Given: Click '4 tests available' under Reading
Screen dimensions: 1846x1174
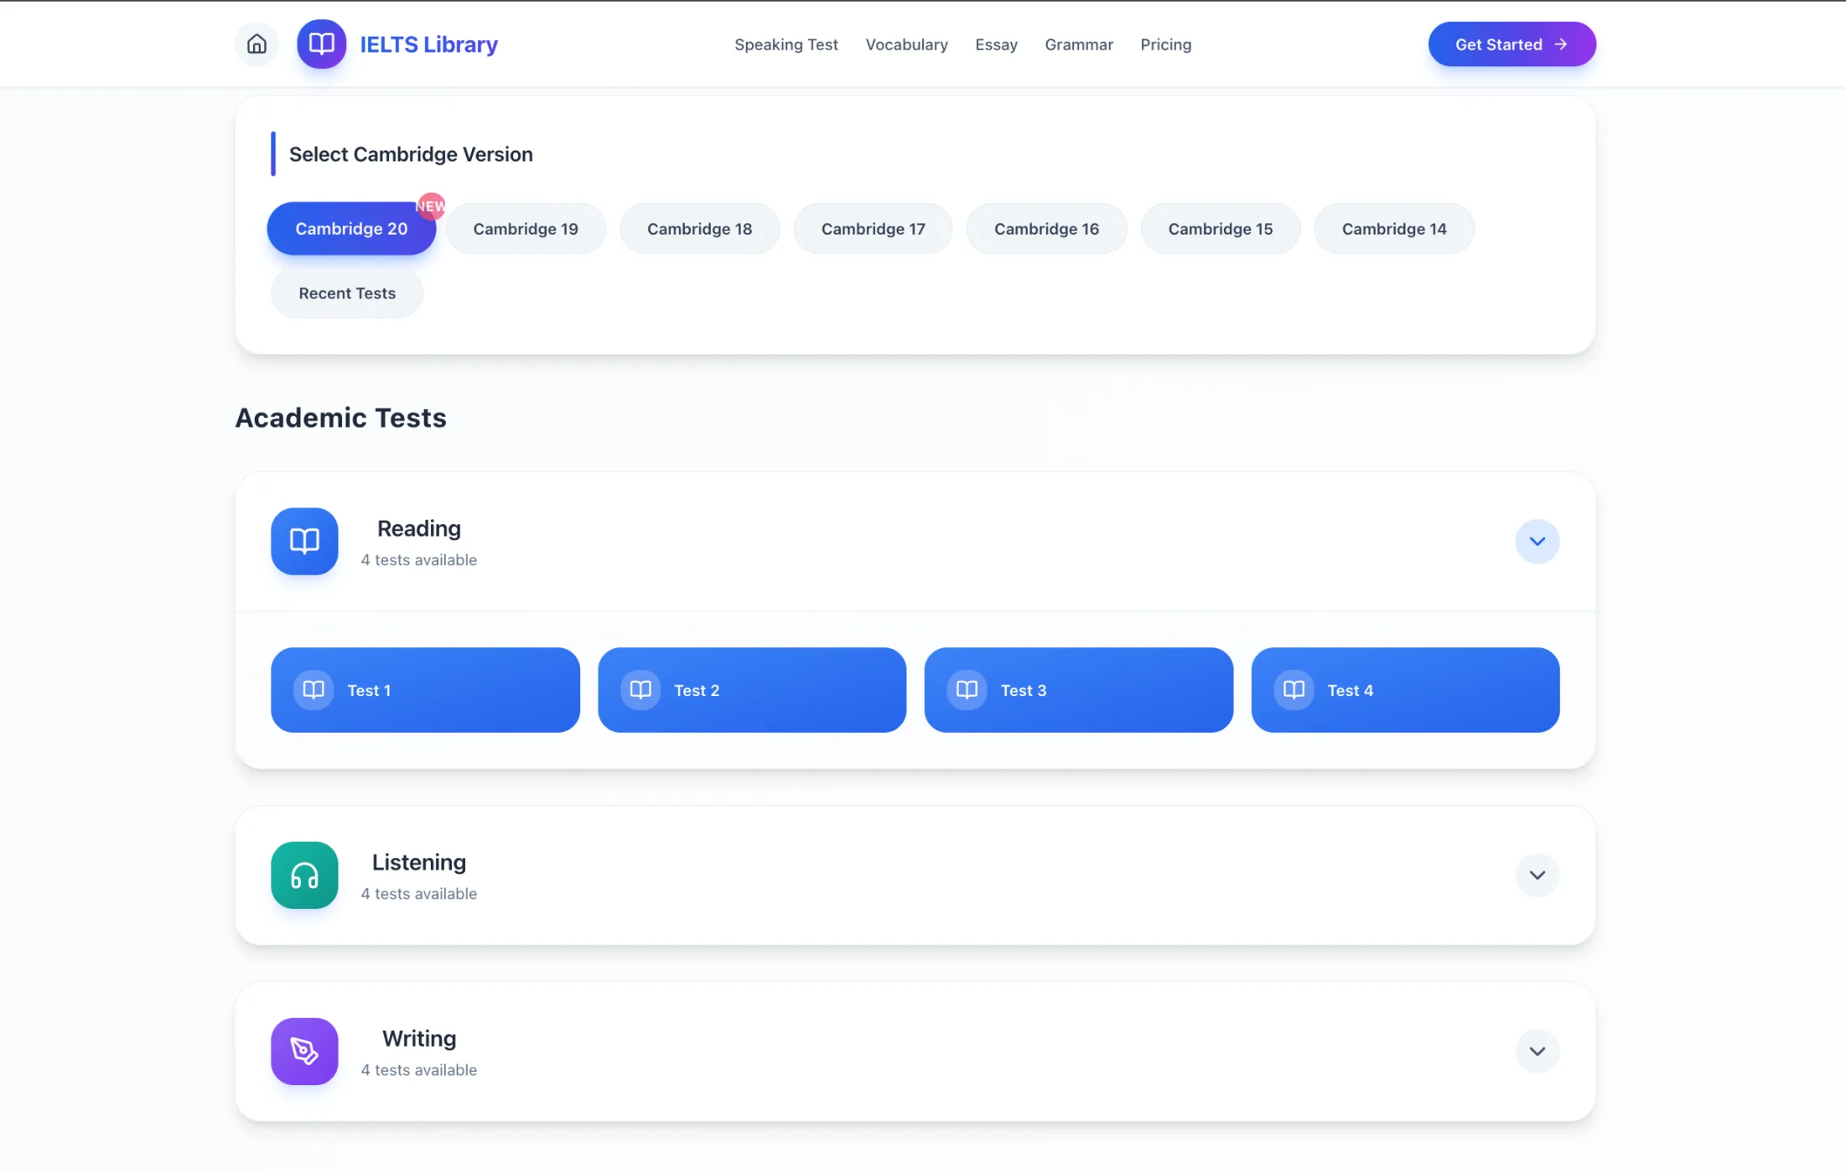Looking at the screenshot, I should (418, 559).
